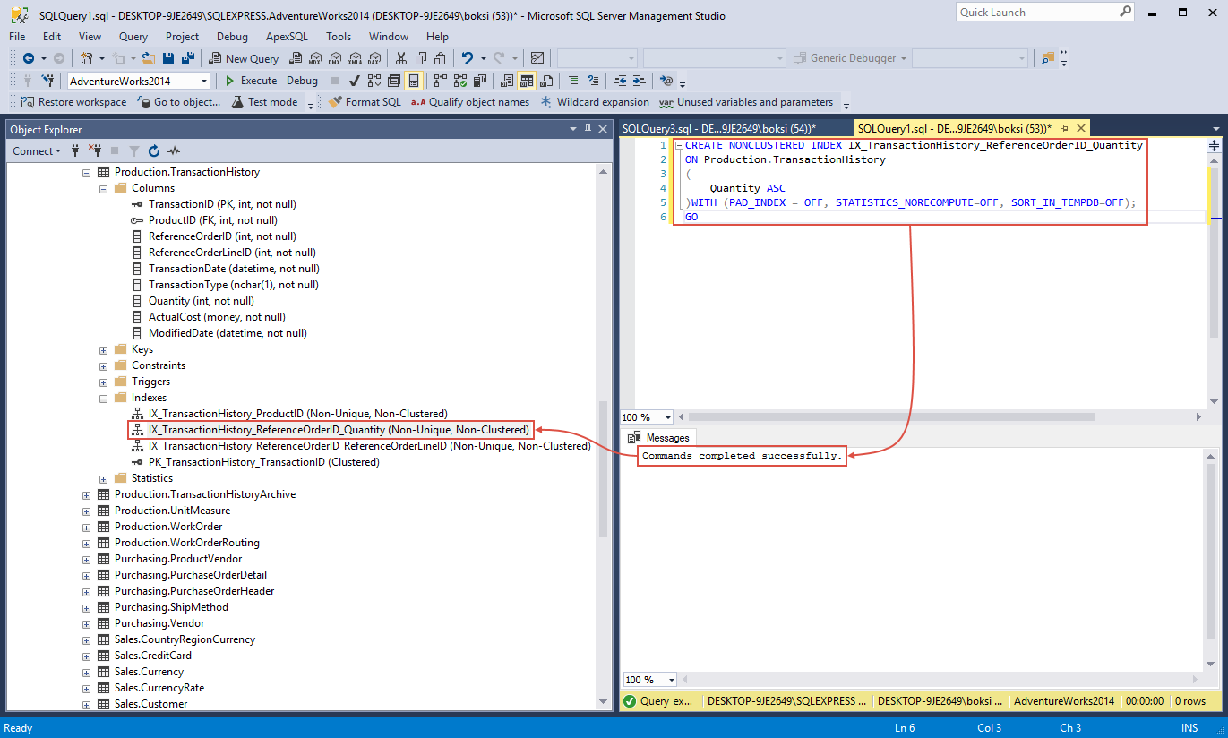This screenshot has height=738, width=1228.
Task: Save the current query with the Save icon
Action: (x=168, y=58)
